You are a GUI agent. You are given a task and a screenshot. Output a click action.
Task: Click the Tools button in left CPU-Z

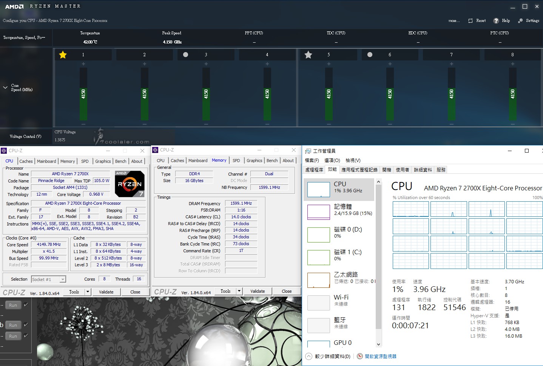(74, 292)
